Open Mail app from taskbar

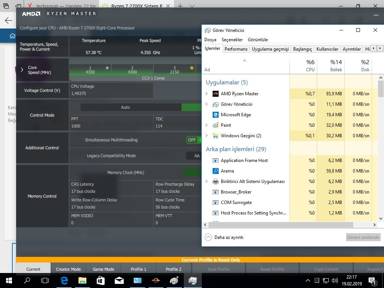click(x=119, y=280)
